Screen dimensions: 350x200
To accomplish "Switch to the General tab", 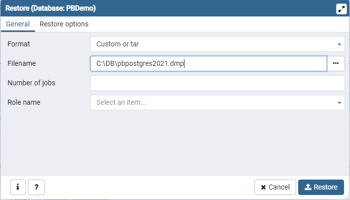I will tap(17, 24).
